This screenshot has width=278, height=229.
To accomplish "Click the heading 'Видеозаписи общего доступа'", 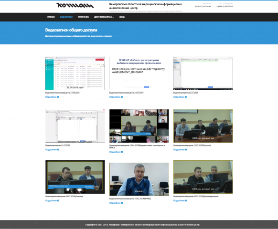I will pyautogui.click(x=71, y=30).
